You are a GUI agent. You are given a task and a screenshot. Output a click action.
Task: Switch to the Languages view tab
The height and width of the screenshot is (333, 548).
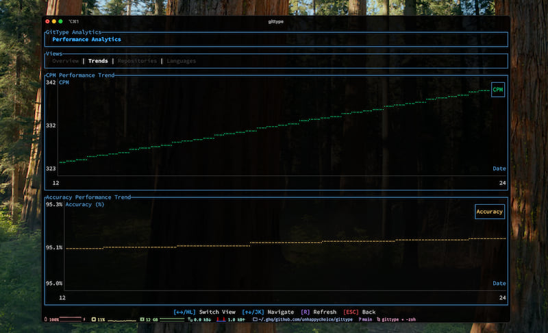click(181, 61)
